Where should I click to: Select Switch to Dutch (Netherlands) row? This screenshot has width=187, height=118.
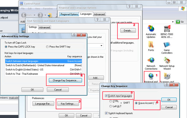pyautogui.click(x=44, y=65)
